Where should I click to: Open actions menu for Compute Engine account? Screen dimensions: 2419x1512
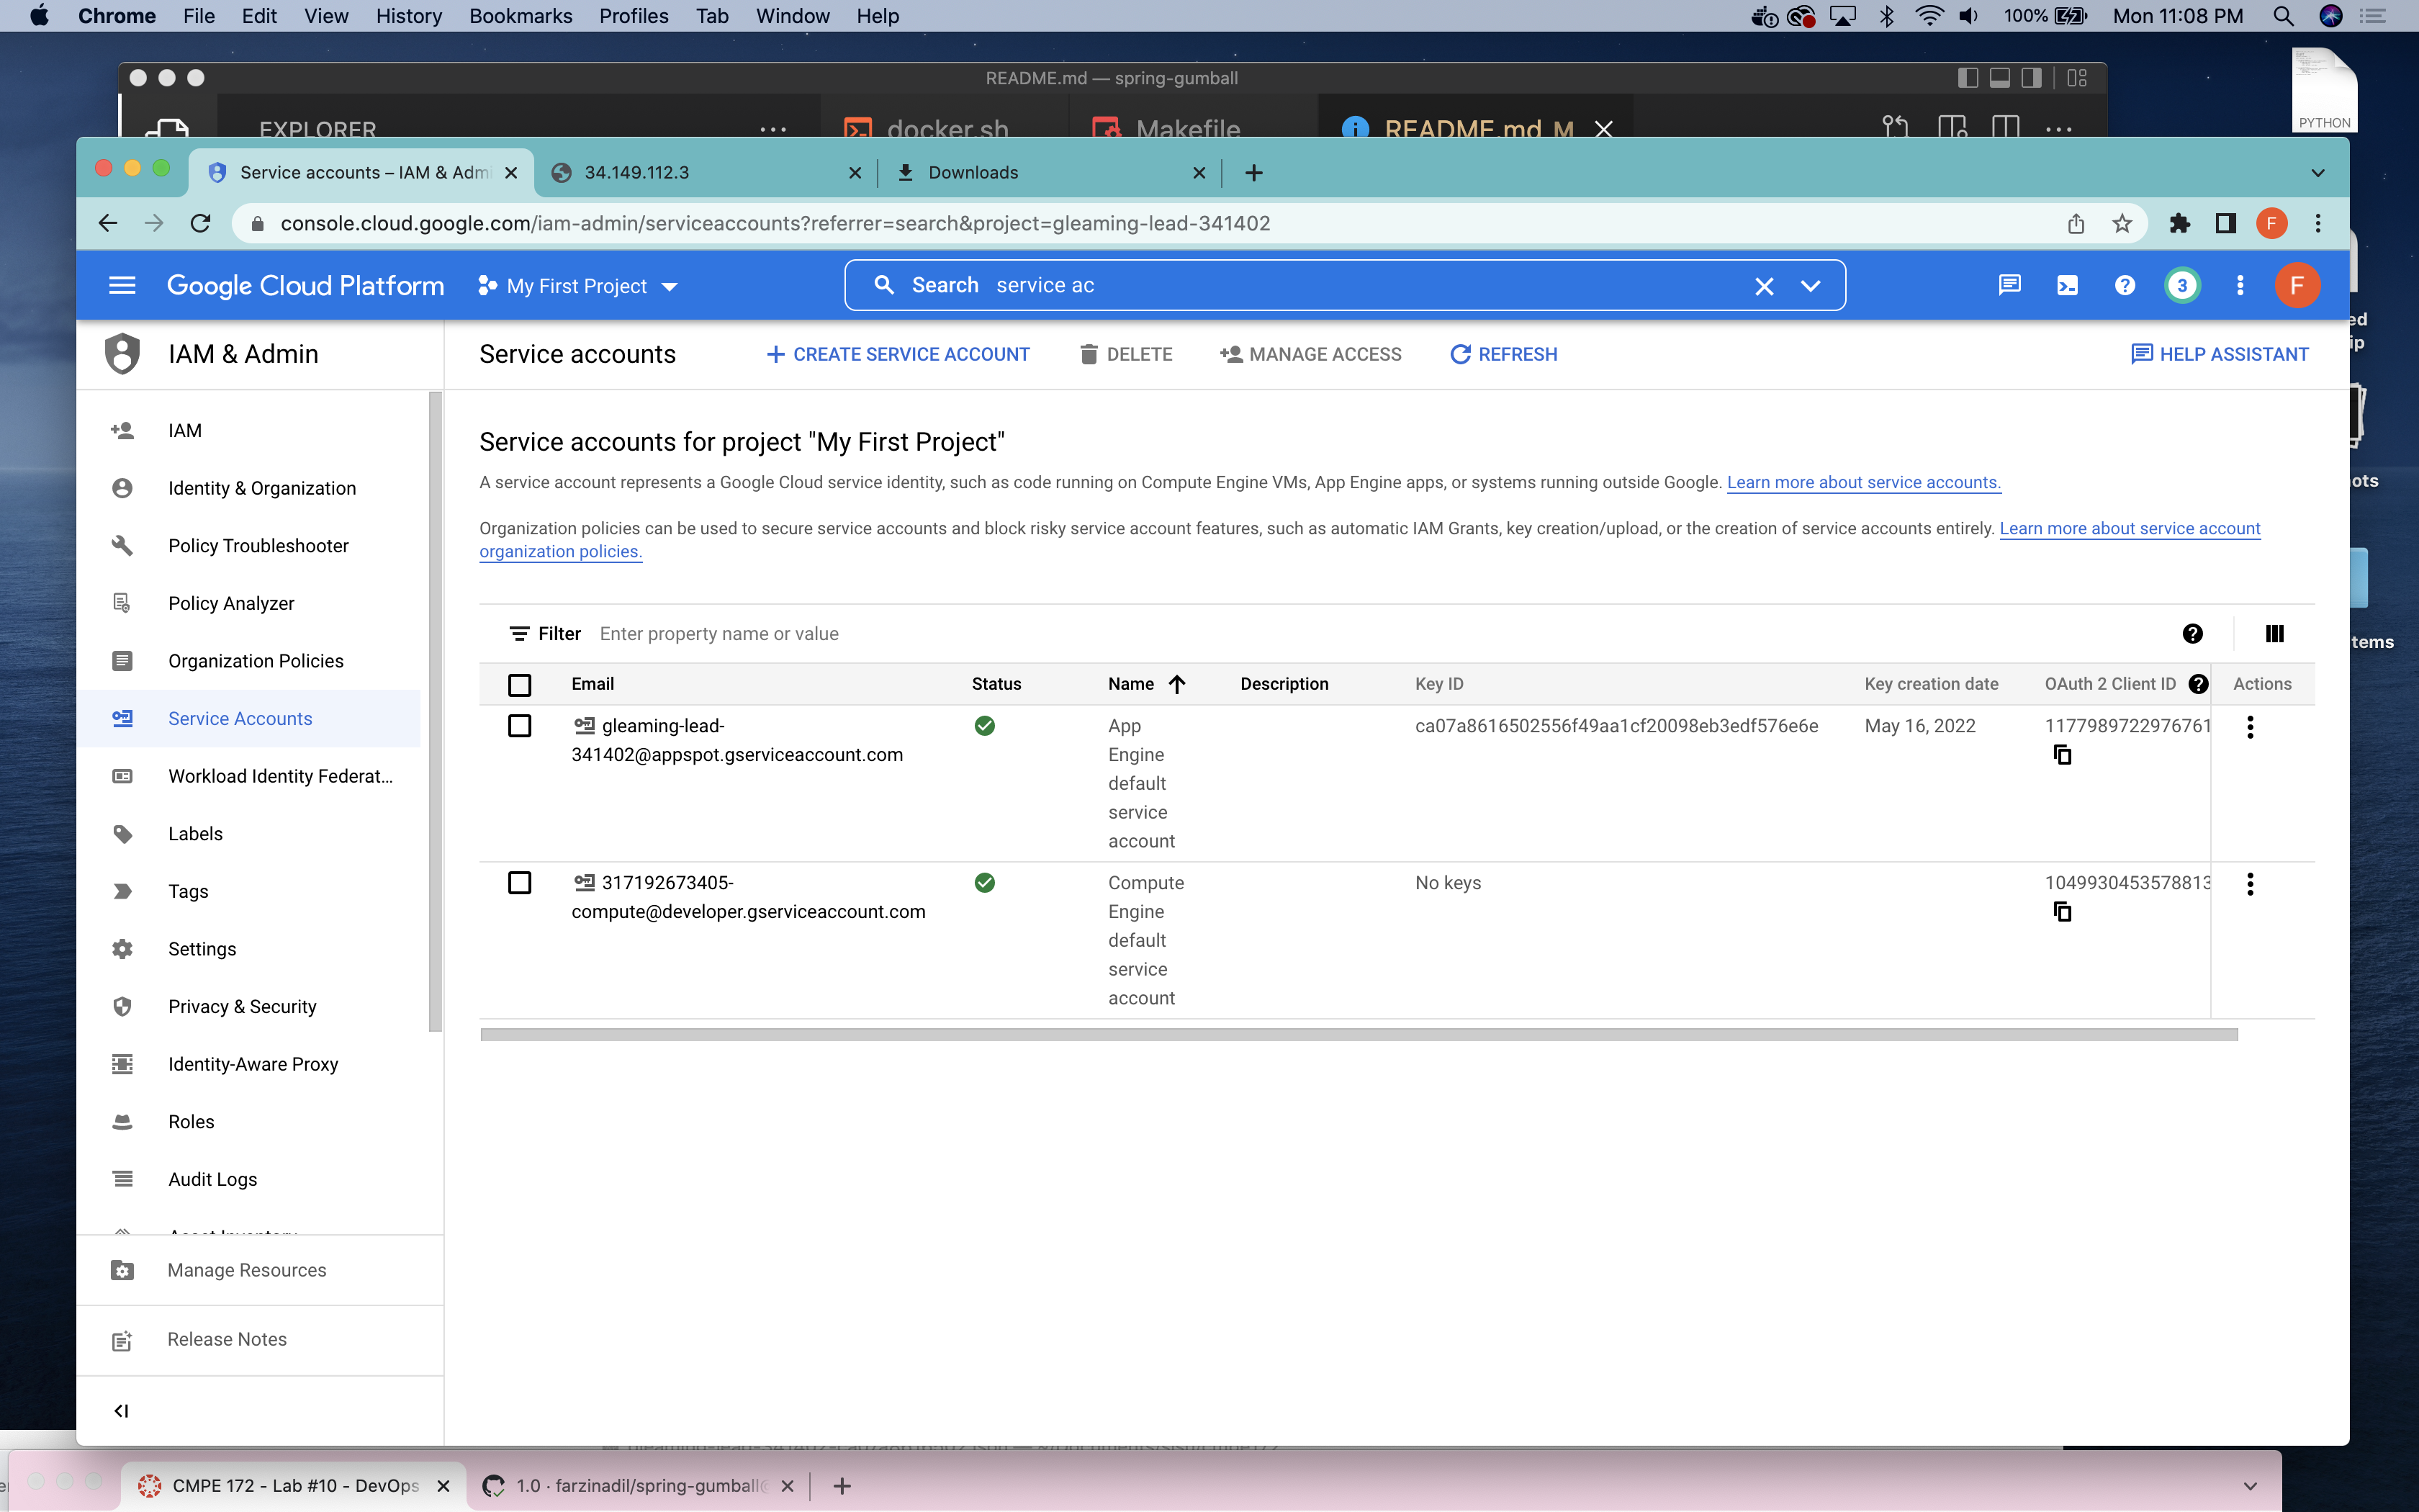pos(2250,884)
